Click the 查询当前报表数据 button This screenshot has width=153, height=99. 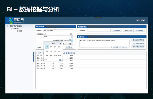[x=138, y=40]
